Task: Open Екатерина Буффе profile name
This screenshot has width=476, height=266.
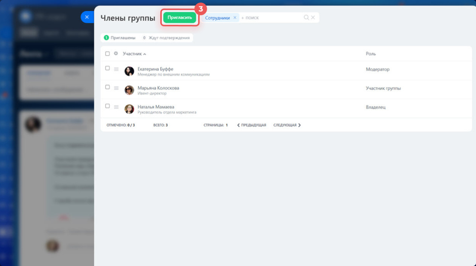Action: 155,69
